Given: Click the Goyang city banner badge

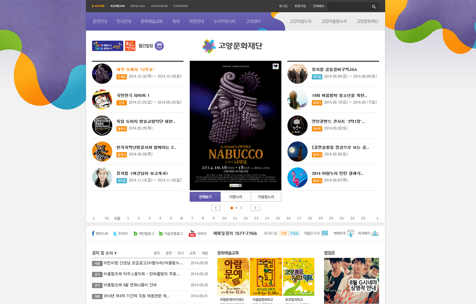Looking at the screenshot, I should pos(107,46).
